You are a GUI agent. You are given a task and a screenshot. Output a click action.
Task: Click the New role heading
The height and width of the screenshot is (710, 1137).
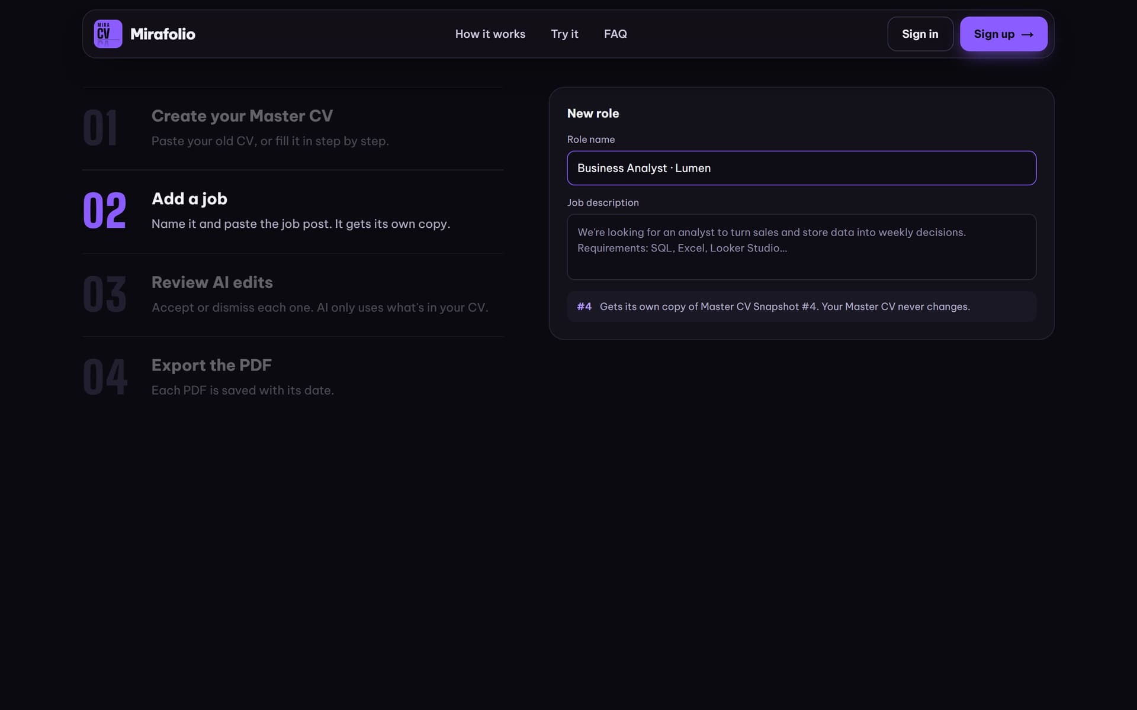point(593,113)
